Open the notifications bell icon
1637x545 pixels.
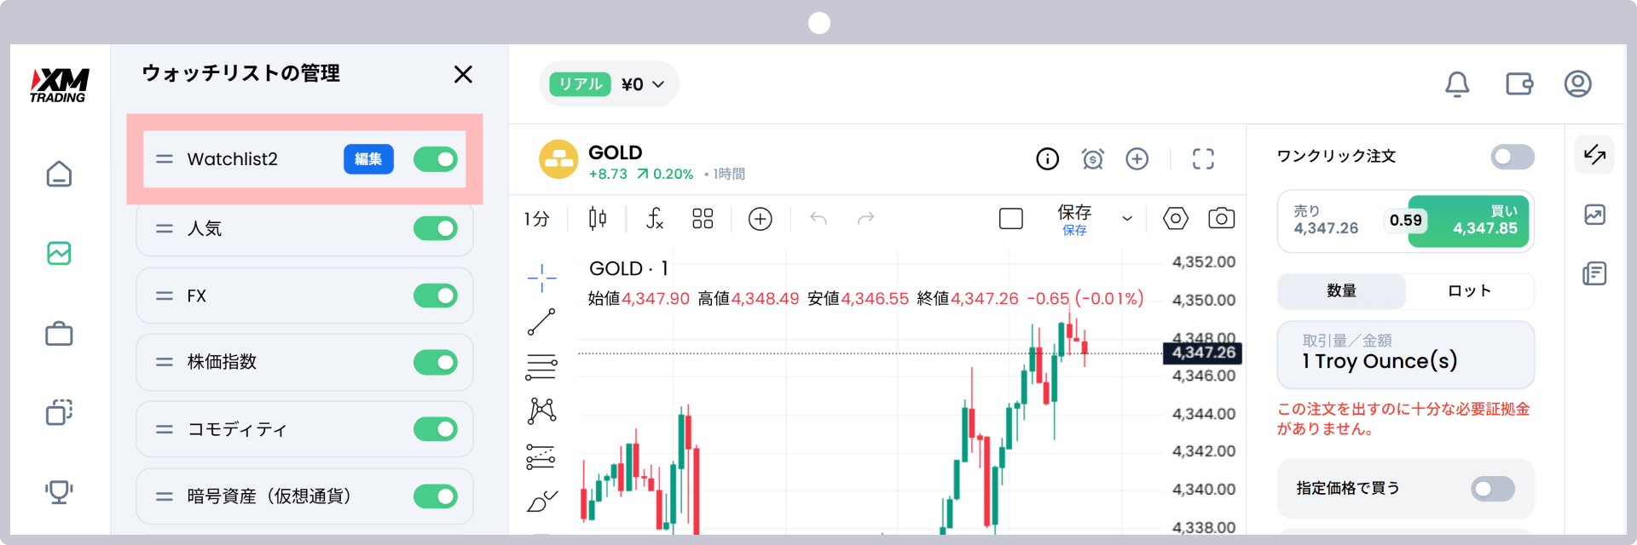(1457, 83)
